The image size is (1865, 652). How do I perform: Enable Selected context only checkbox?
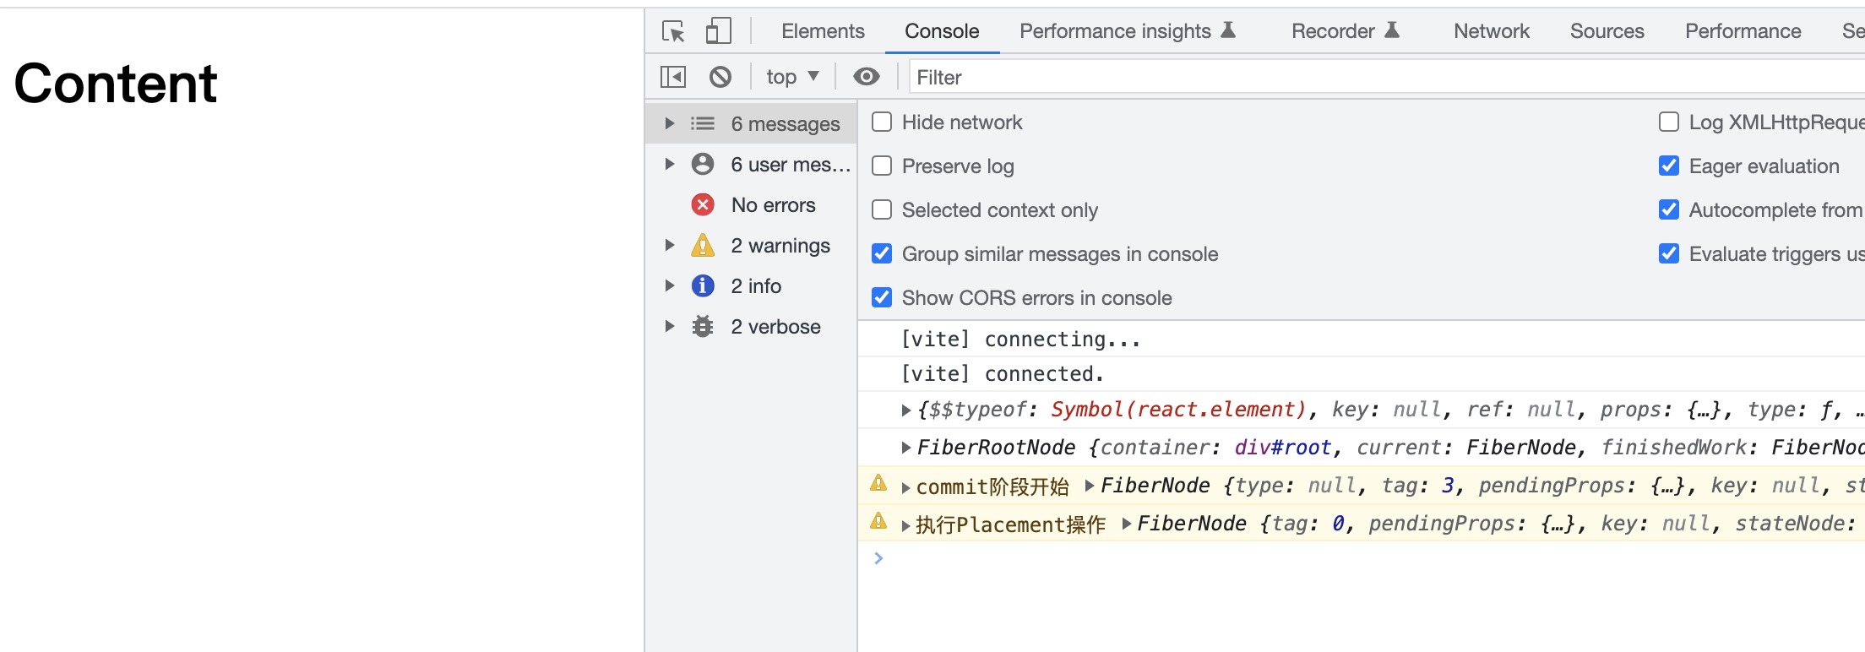[x=882, y=210]
